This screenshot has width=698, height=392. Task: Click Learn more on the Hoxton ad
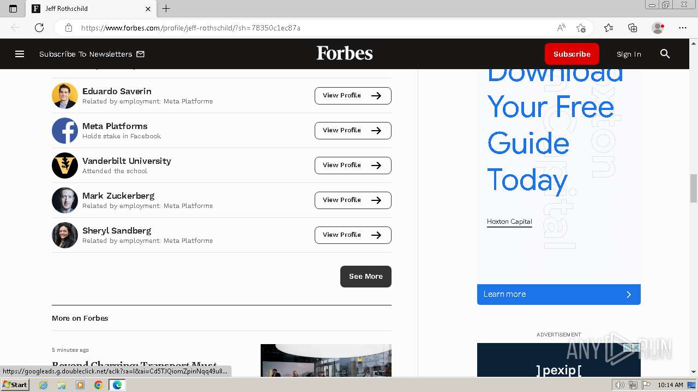[x=559, y=294]
